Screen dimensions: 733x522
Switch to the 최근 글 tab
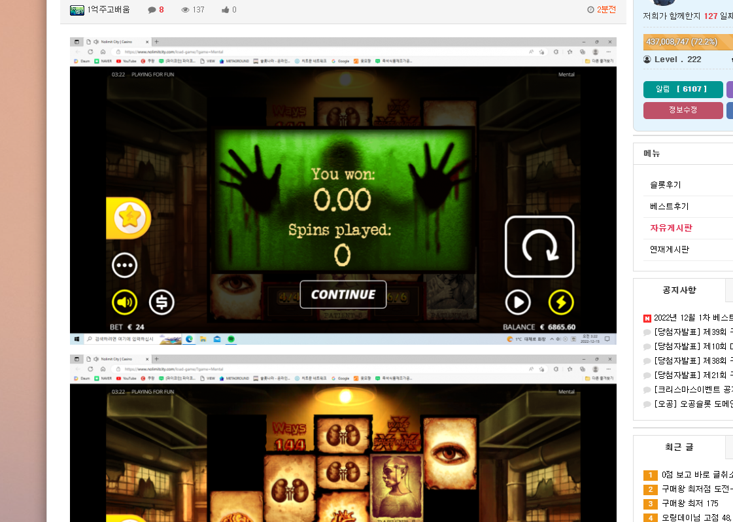[x=679, y=447]
